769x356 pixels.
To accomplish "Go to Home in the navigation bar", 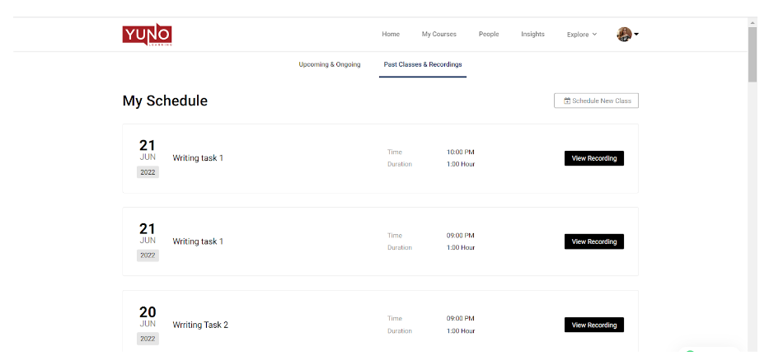I will 391,35.
